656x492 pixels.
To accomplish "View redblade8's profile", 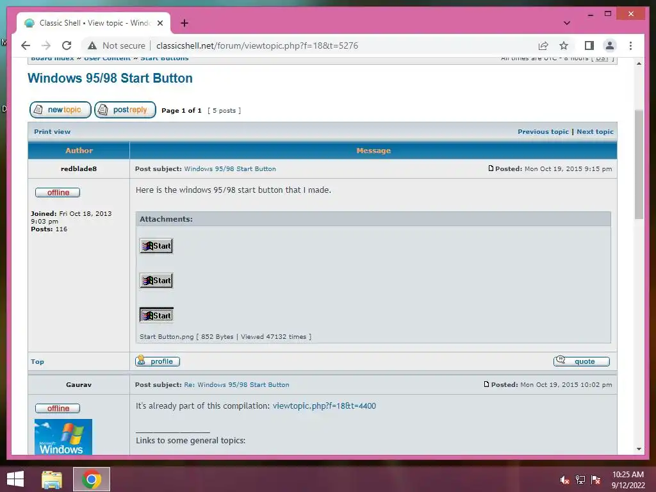I will (158, 361).
